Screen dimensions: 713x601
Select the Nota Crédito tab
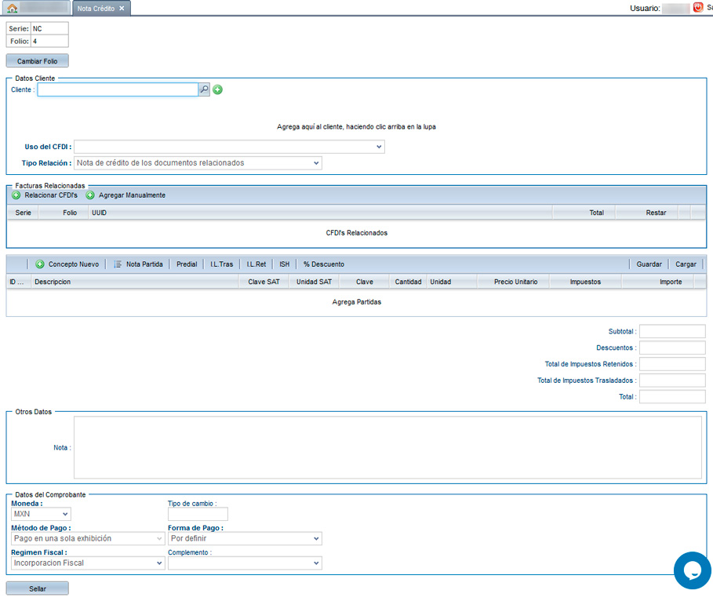coord(96,8)
